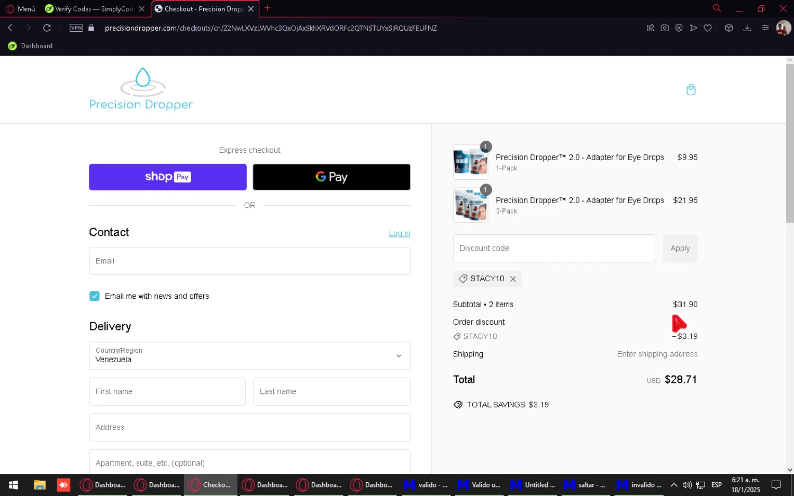Image resolution: width=794 pixels, height=496 pixels.
Task: Show hidden system tray icons
Action: 673,485
